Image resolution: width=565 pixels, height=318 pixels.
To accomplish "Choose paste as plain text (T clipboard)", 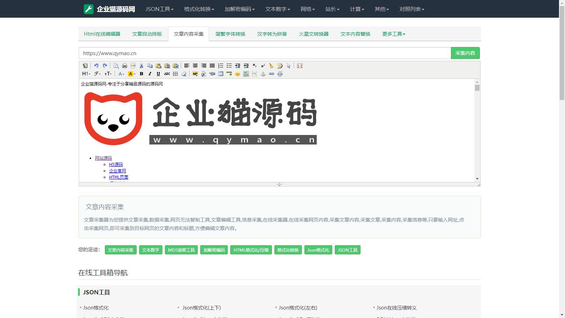I will [x=167, y=66].
